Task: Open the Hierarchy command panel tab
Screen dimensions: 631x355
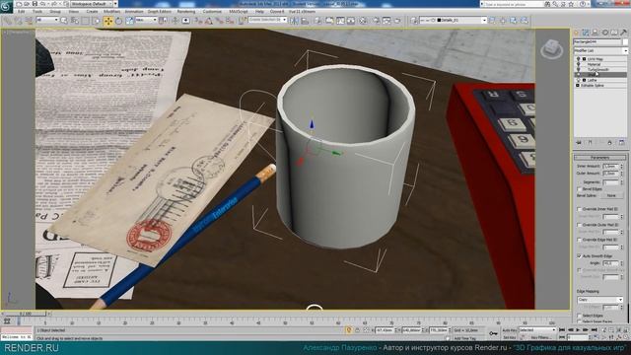Action: (x=596, y=33)
